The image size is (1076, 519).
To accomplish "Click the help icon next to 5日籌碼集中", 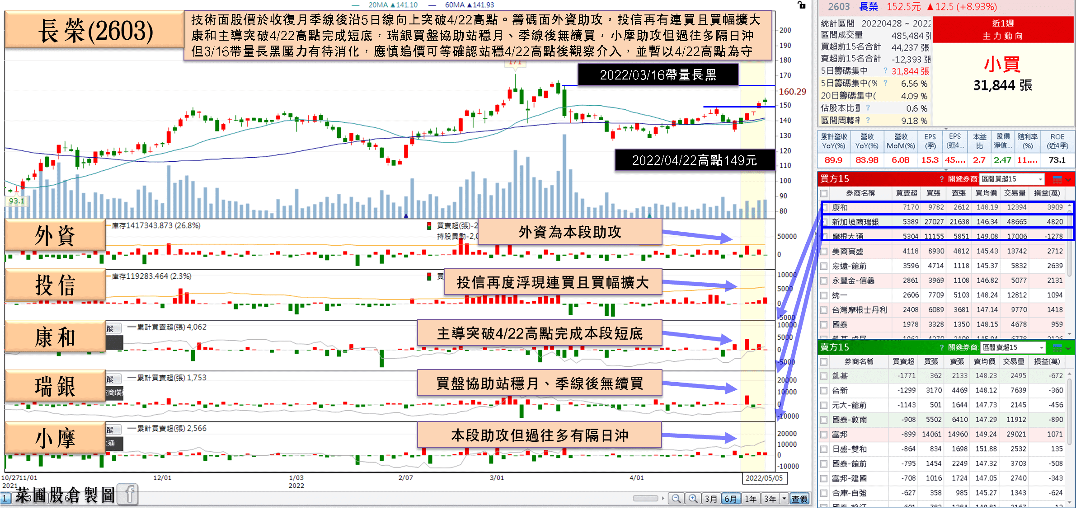I will (x=885, y=71).
